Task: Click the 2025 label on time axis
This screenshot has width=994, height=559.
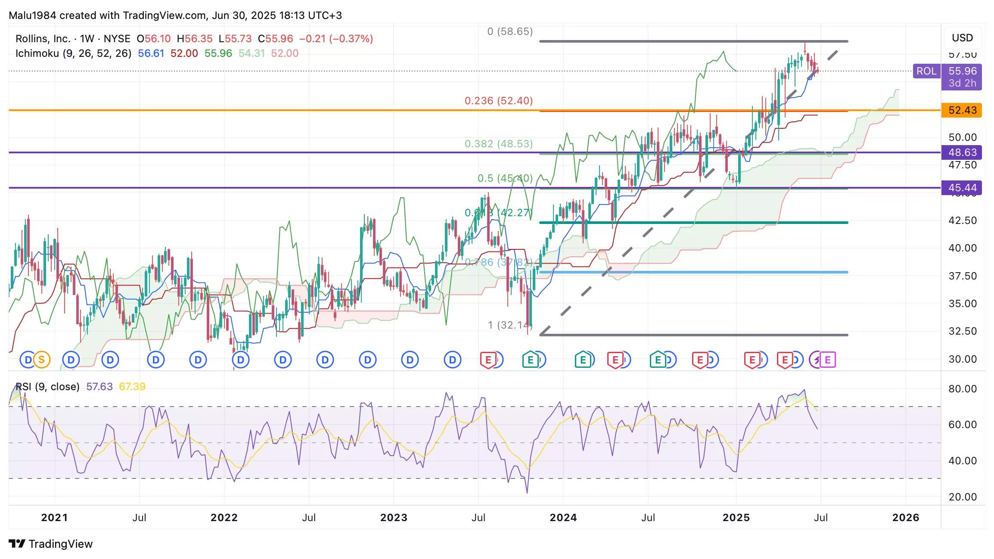Action: (x=736, y=518)
